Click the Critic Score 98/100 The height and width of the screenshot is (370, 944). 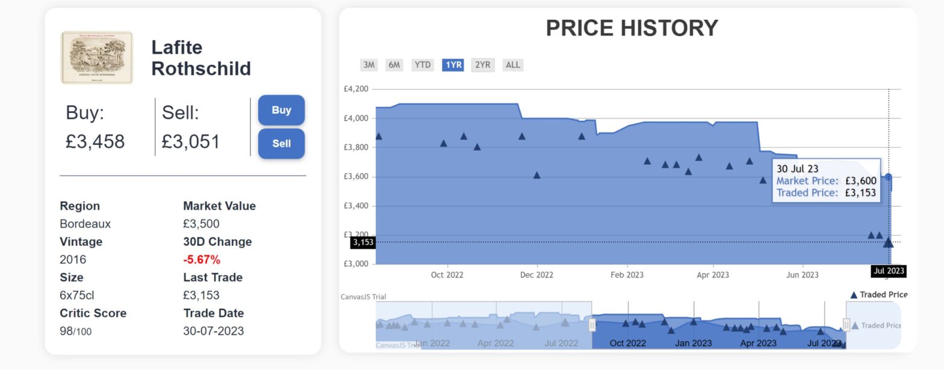pos(76,331)
